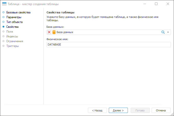Click the 'Готово' button
Screen dimensions: 174x116
click(x=140, y=110)
